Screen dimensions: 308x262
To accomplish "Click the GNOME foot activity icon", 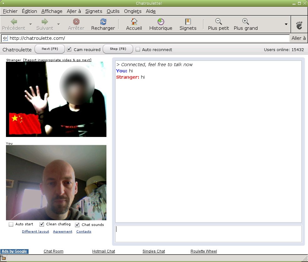I will click(x=299, y=25).
